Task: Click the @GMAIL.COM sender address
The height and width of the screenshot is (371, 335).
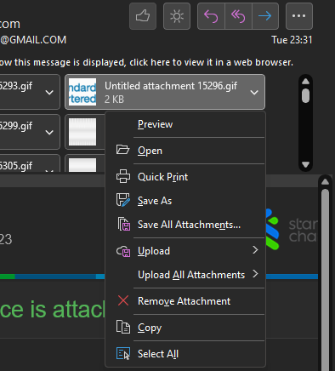Action: point(33,40)
